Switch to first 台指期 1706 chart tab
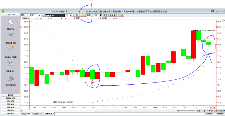The width and height of the screenshot is (225, 116). (x=26, y=114)
